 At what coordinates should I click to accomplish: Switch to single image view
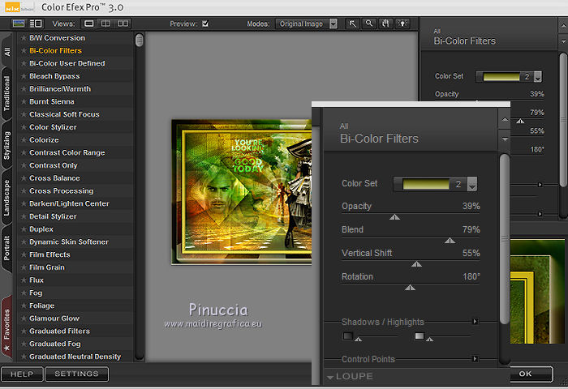pos(89,24)
